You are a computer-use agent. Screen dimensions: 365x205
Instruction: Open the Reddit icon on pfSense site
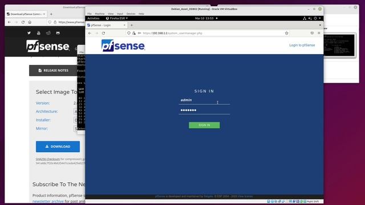tap(48, 33)
